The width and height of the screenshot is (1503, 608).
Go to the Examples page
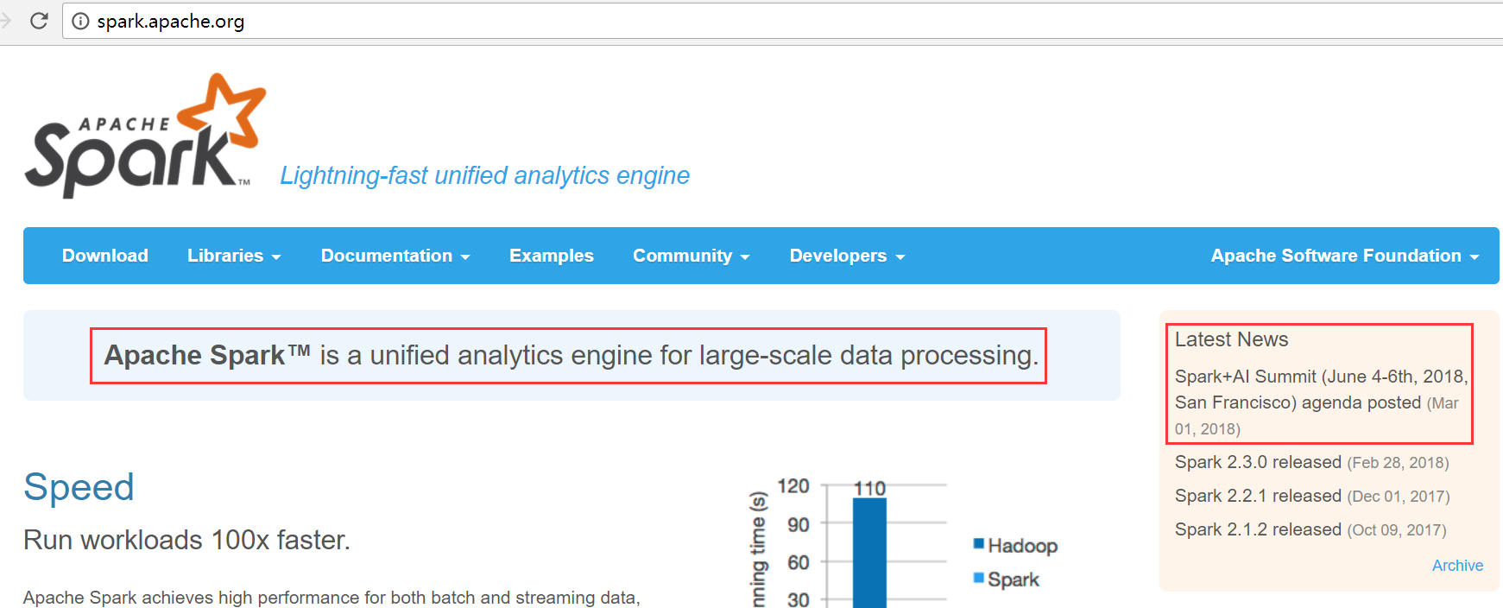click(552, 256)
